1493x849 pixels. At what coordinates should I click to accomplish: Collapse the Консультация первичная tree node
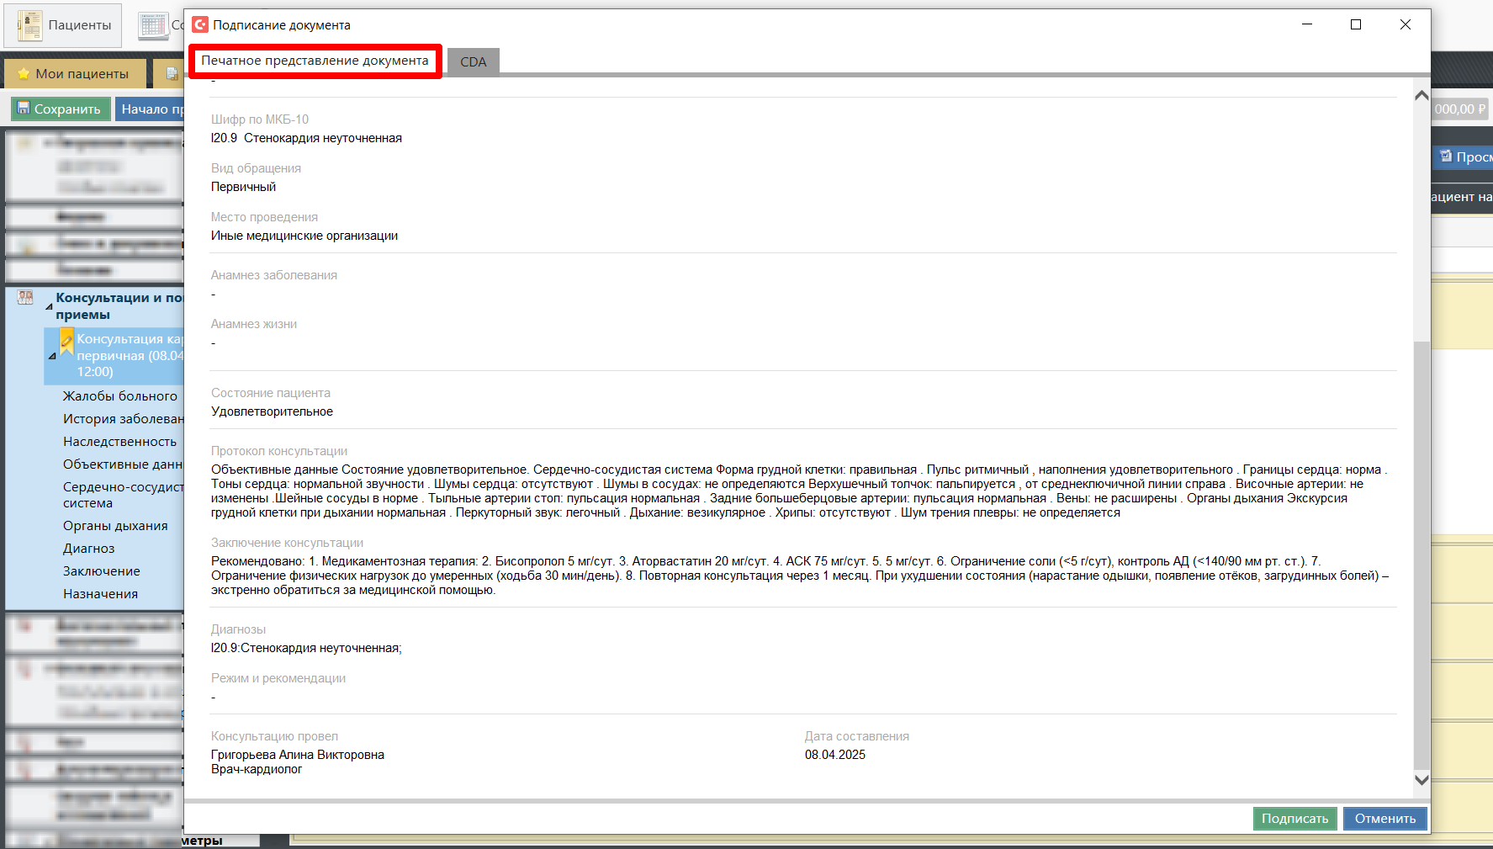[x=52, y=356]
